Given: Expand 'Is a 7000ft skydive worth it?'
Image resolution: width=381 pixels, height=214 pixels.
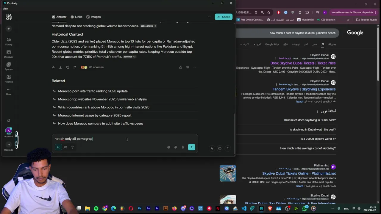Looking at the screenshot, I should coord(318,139).
